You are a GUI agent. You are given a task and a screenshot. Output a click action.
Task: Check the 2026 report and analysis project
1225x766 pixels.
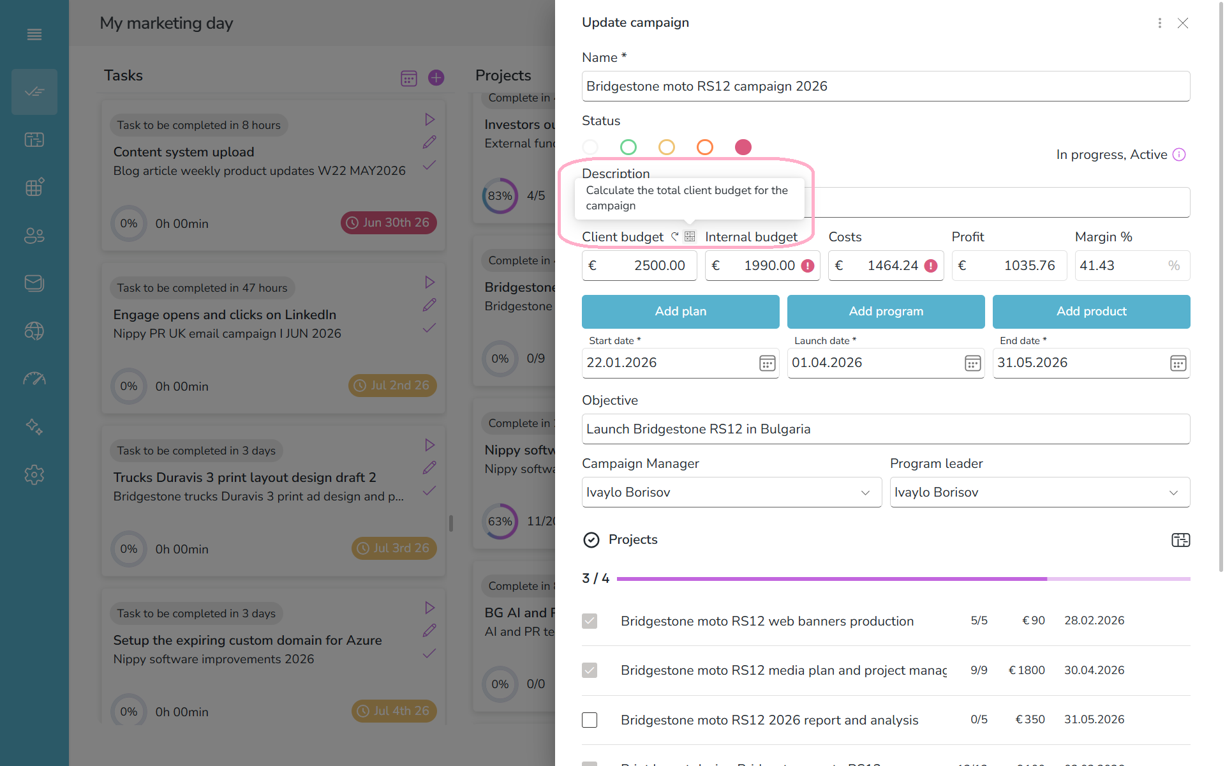pyautogui.click(x=590, y=720)
